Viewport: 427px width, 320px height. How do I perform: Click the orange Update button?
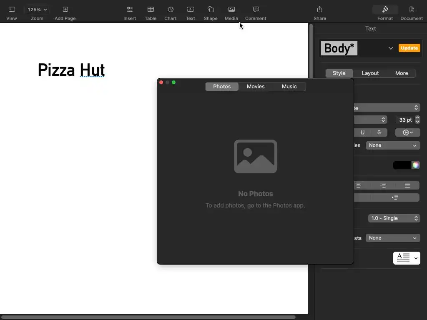pos(409,48)
